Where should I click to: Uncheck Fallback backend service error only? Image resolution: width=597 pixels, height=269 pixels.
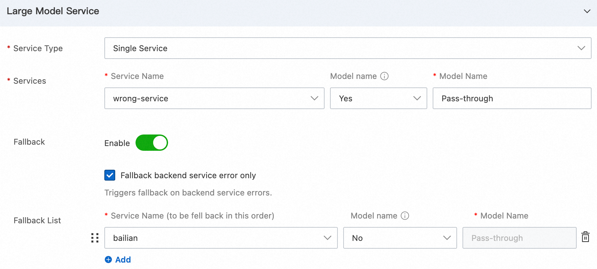tap(110, 175)
